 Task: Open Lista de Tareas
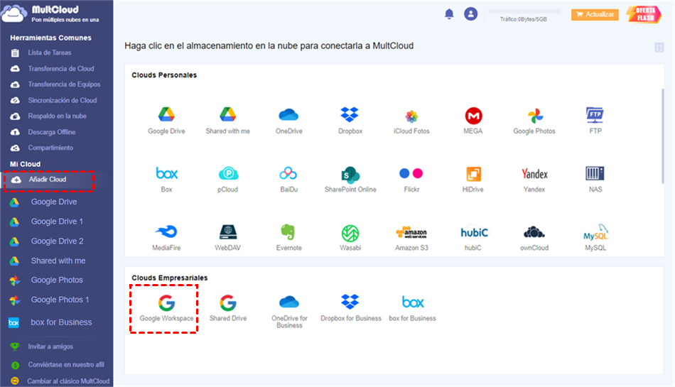(50, 53)
